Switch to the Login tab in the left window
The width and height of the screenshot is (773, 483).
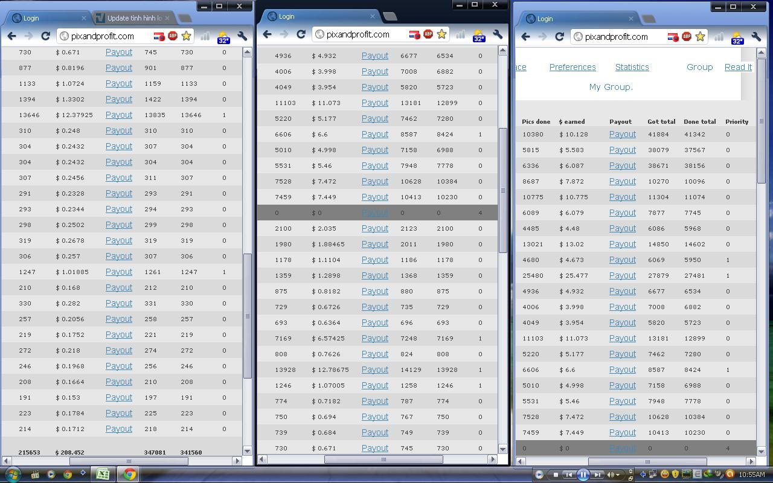click(x=48, y=18)
